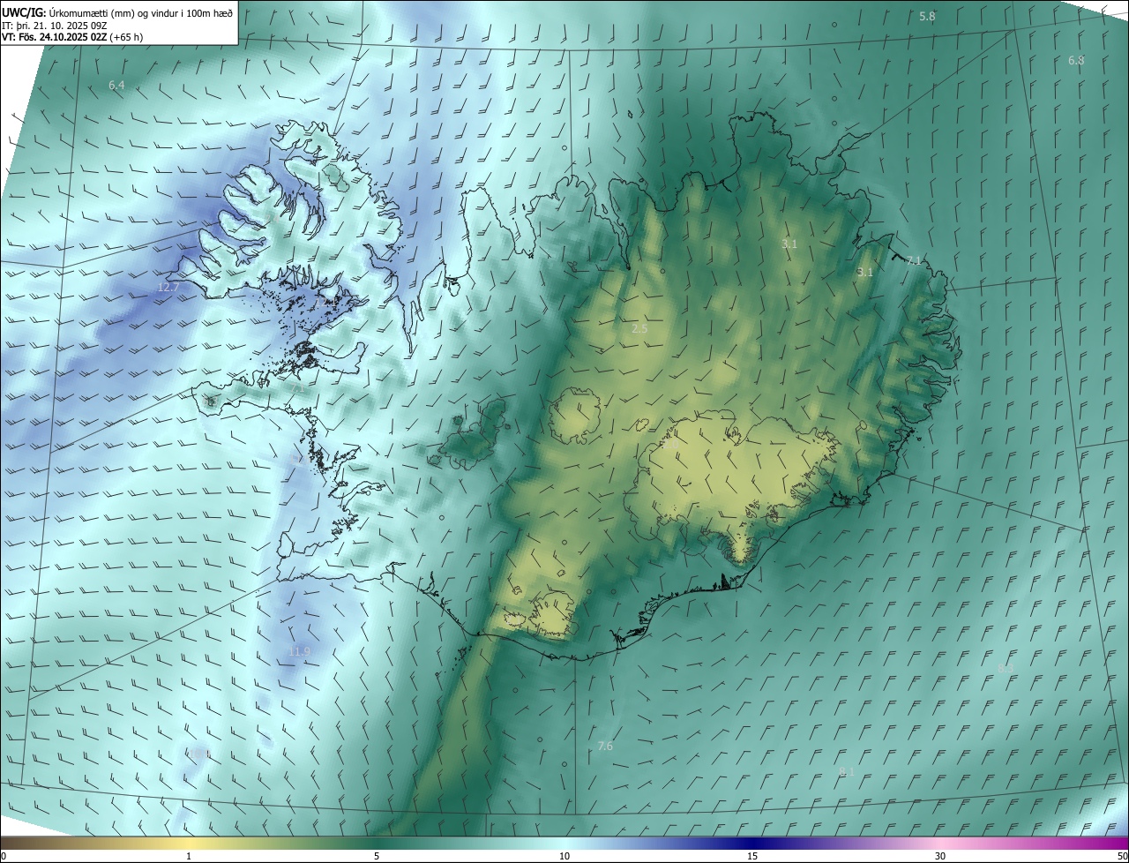Screen dimensions: 1129x863
Task: Click the '1' tick label on the legend
Action: pyautogui.click(x=189, y=857)
